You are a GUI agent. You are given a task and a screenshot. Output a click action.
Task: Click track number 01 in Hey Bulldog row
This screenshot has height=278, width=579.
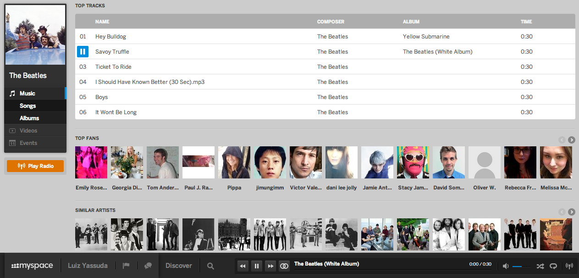(x=83, y=36)
